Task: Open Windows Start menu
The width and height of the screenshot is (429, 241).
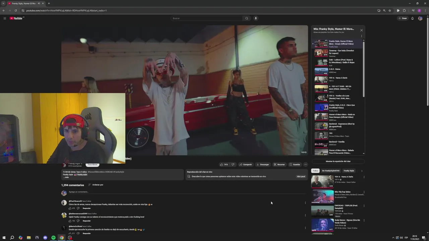Action: click(x=4, y=238)
